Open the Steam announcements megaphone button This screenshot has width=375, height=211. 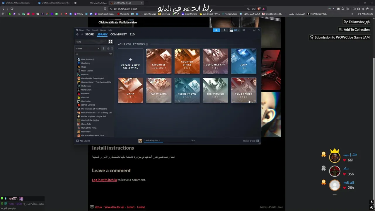point(216,30)
